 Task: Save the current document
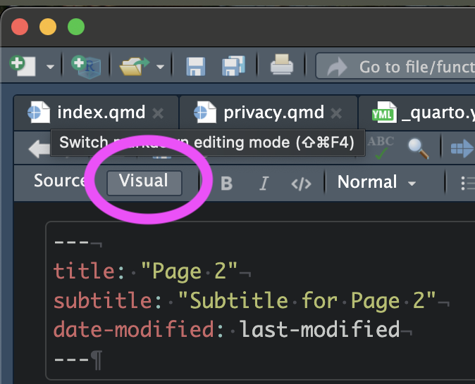(x=195, y=66)
